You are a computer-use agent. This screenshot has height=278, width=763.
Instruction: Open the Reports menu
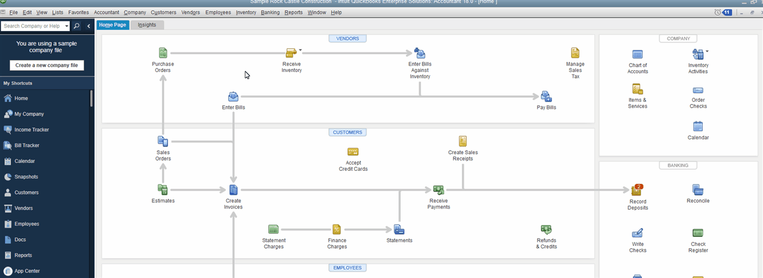[x=294, y=12]
